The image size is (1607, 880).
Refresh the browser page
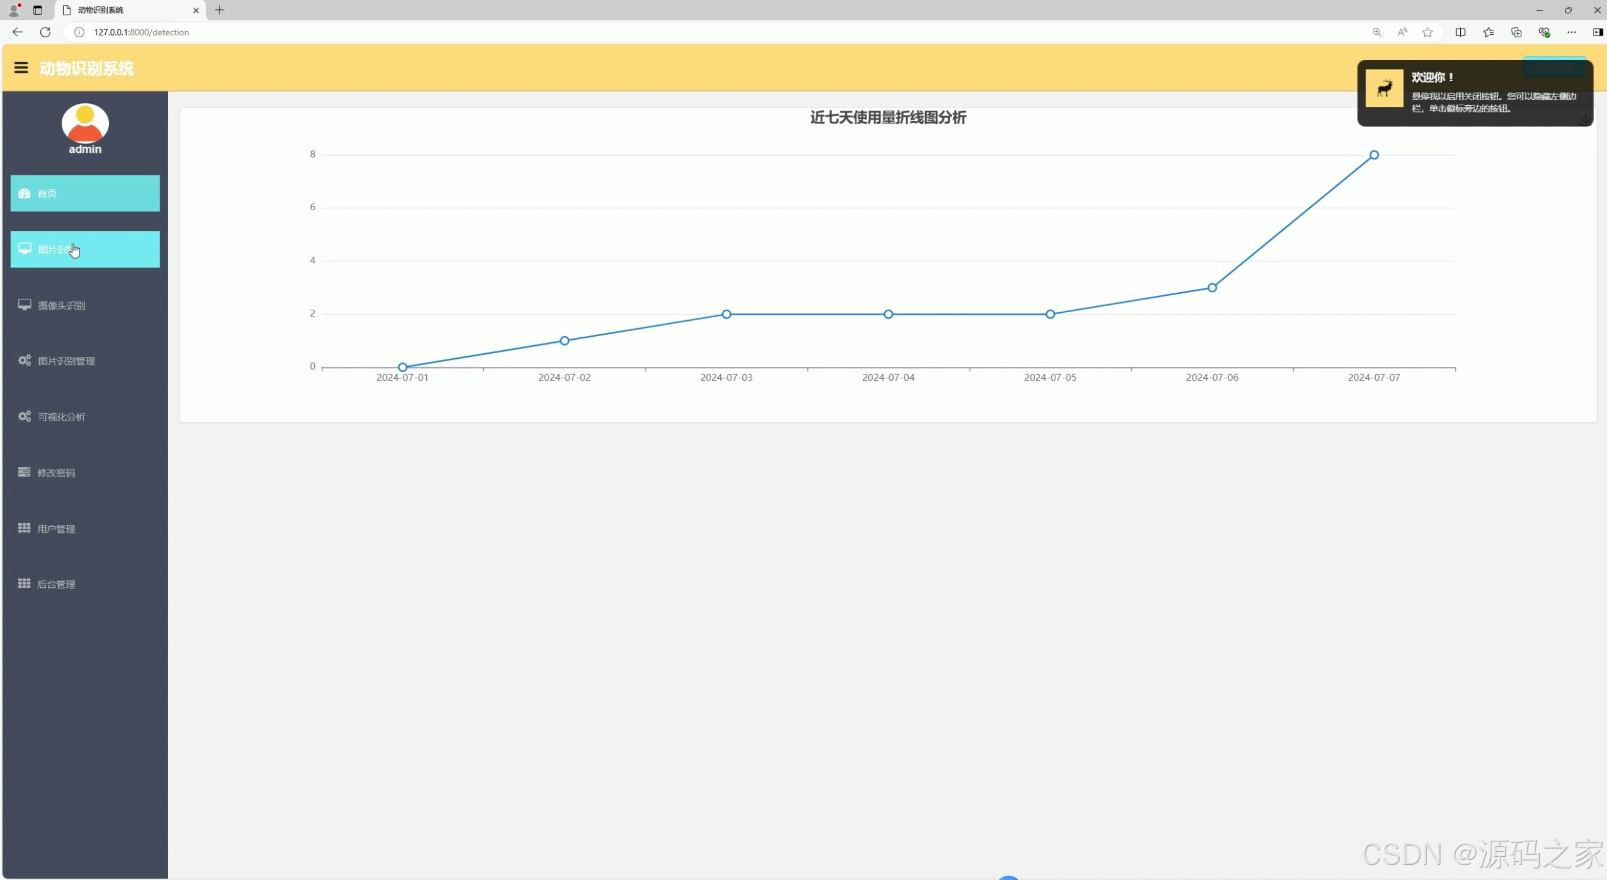pyautogui.click(x=45, y=32)
